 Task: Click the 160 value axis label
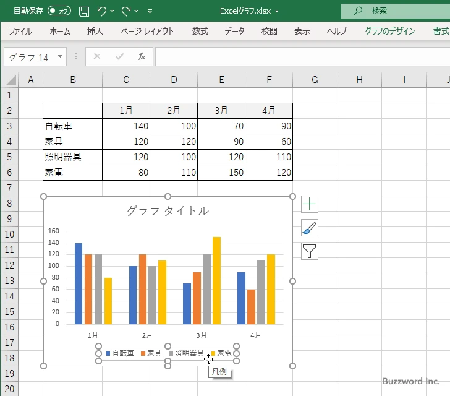53,231
